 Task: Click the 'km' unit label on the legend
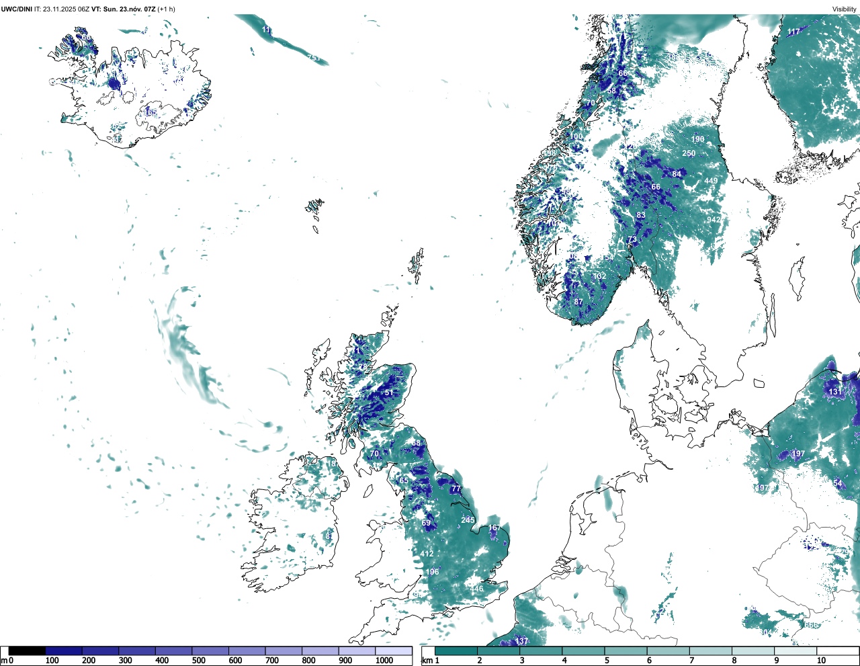click(x=426, y=661)
